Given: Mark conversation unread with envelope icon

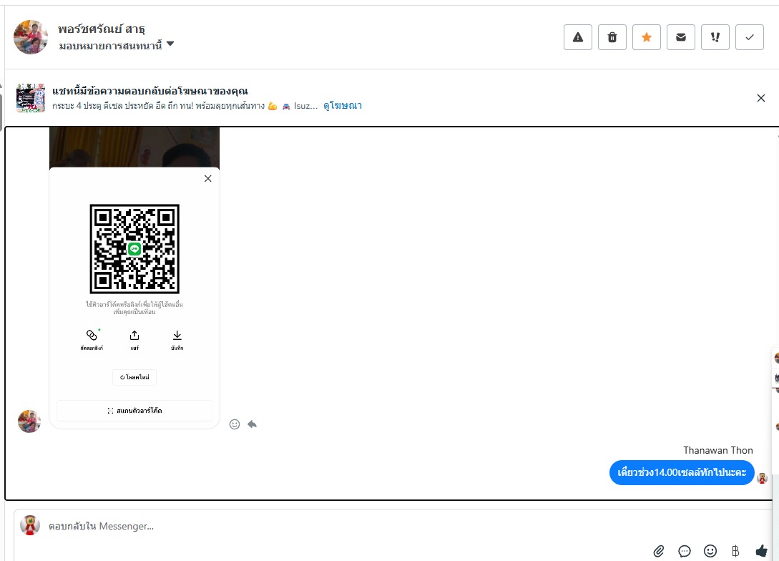Looking at the screenshot, I should coord(680,37).
